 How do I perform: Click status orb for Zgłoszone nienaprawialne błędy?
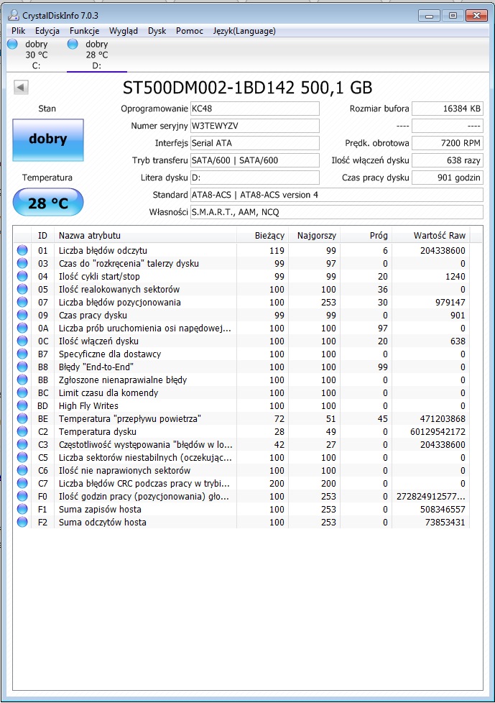(22, 380)
